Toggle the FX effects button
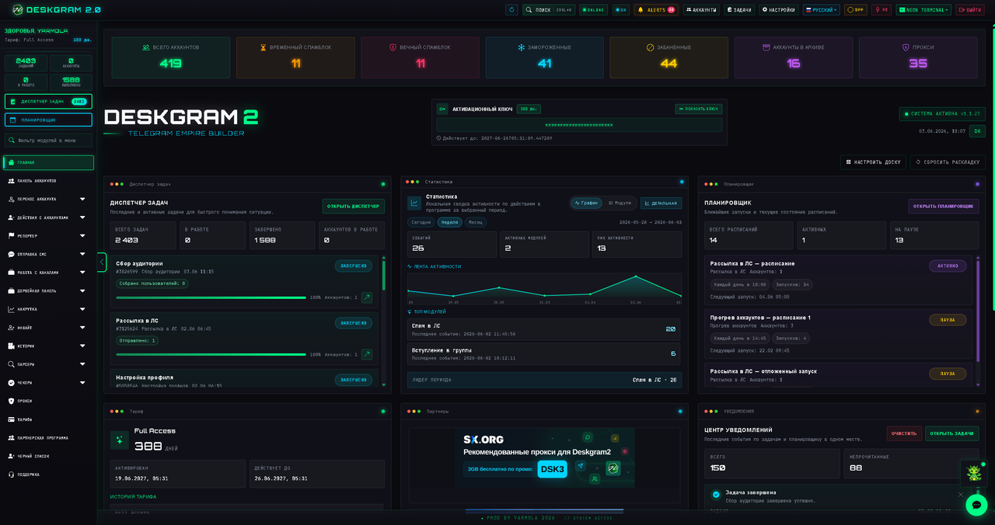This screenshot has width=995, height=525. 882,10
